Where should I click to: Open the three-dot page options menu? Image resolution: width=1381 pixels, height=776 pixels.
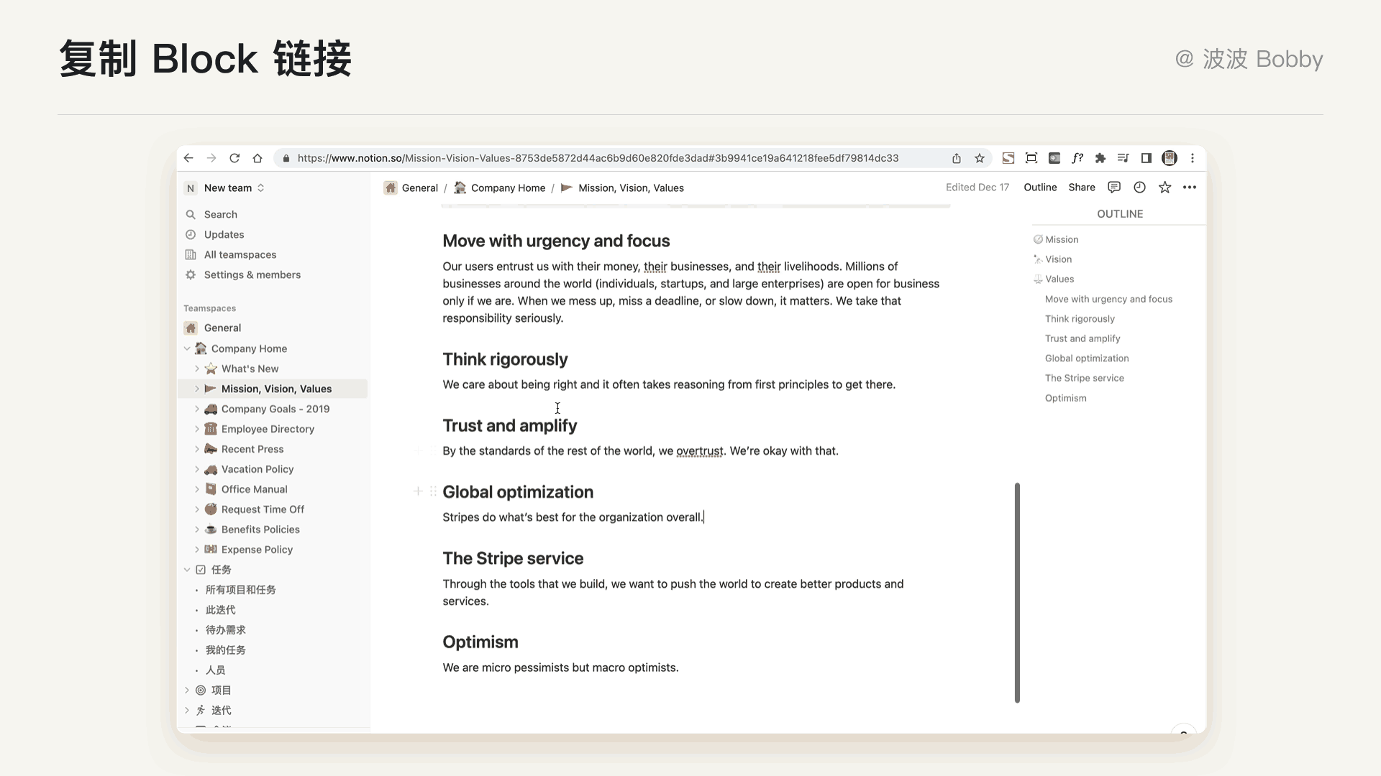1190,188
